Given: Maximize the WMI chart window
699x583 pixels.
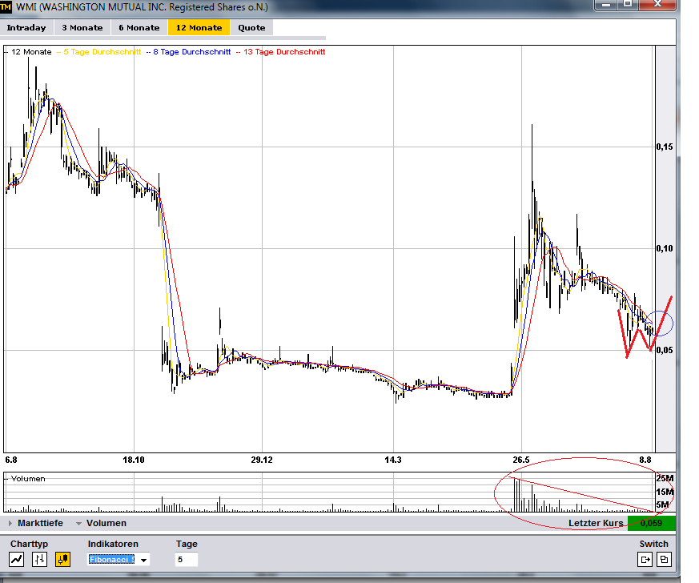Looking at the screenshot, I should click(x=628, y=5).
